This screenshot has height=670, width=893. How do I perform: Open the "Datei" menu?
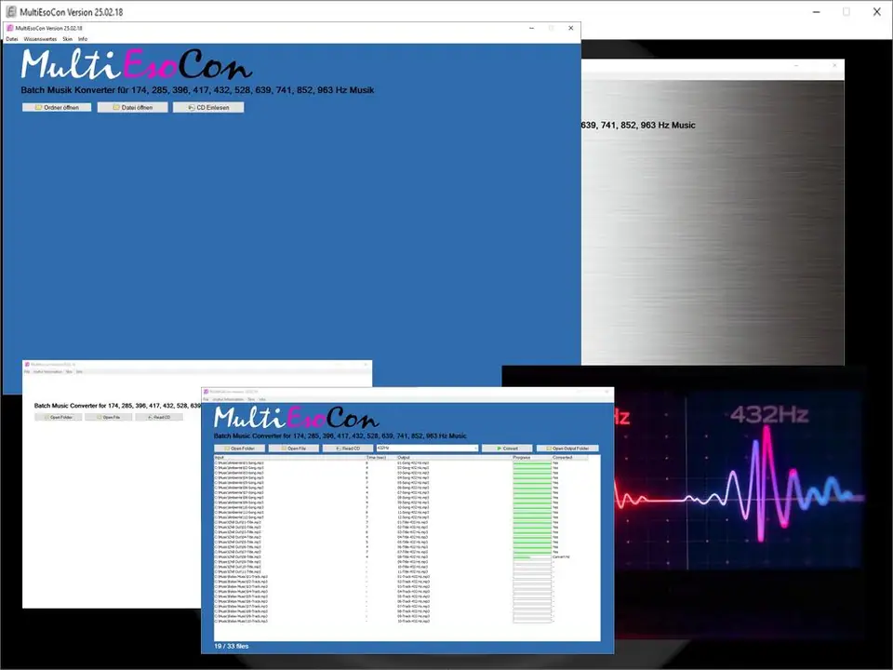pyautogui.click(x=11, y=39)
